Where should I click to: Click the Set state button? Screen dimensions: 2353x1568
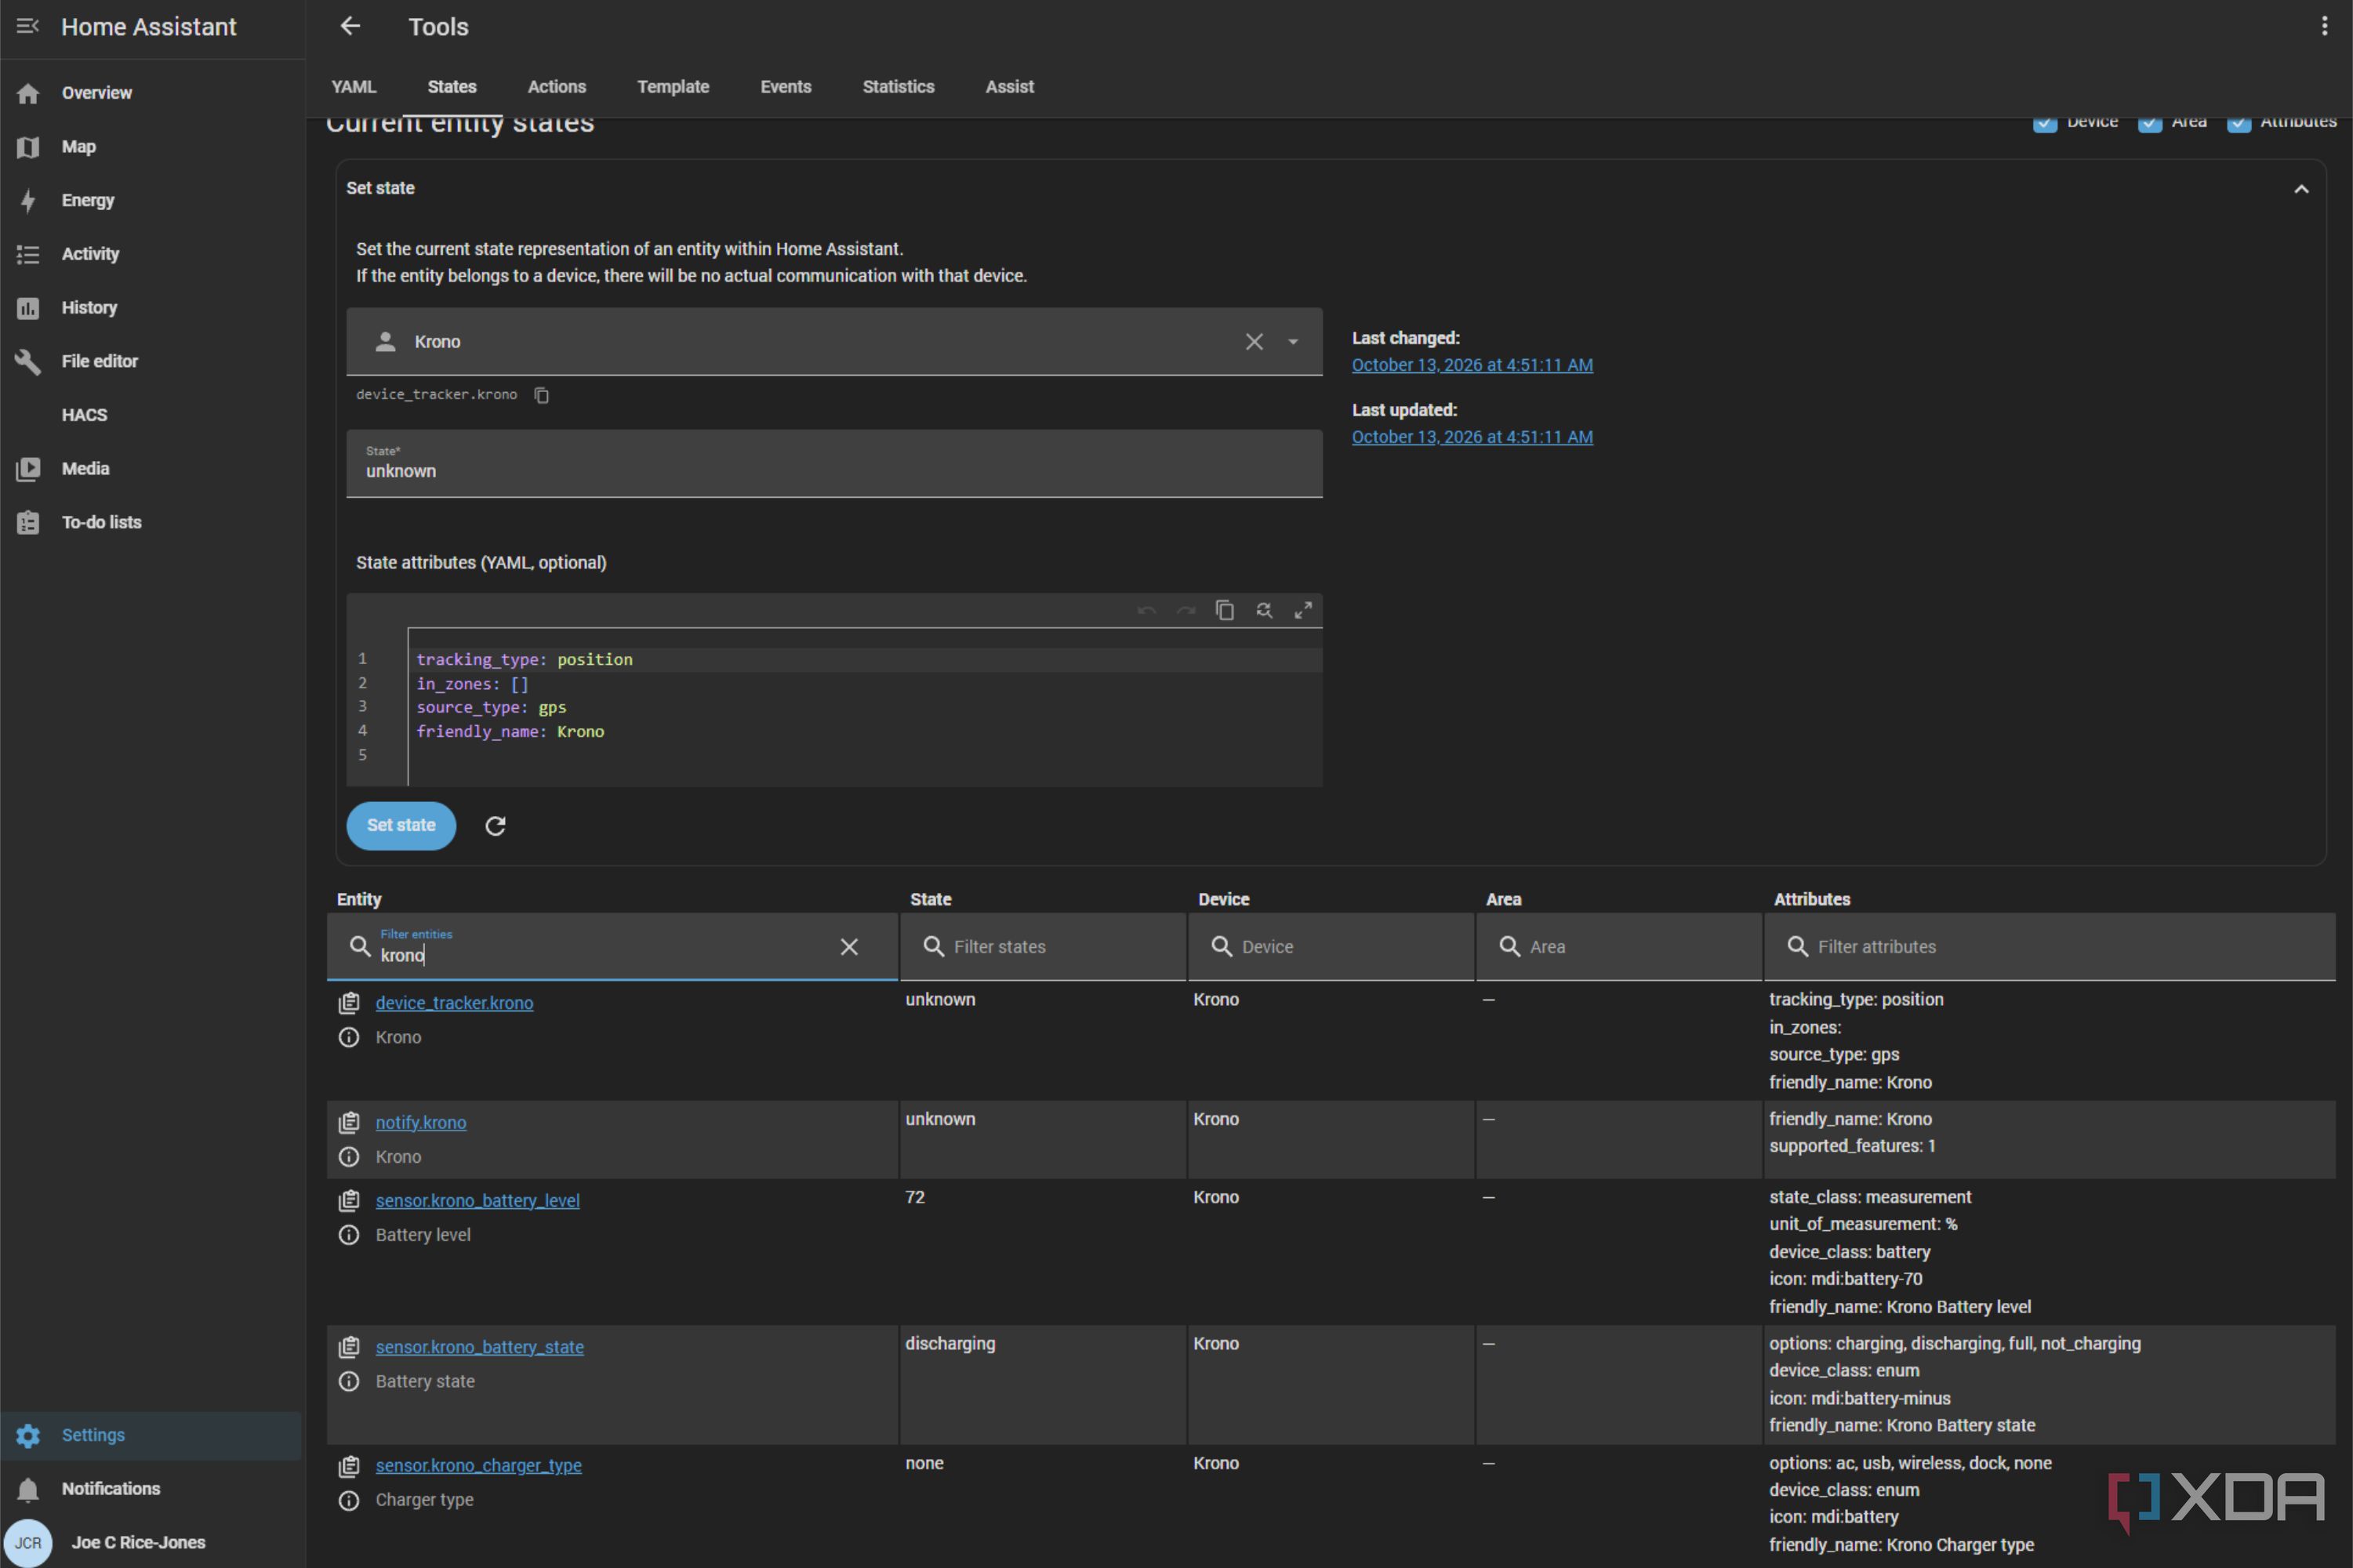[x=401, y=826]
